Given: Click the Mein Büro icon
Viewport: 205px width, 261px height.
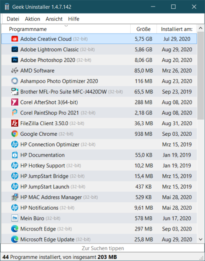Looking at the screenshot, I should click(15, 218).
